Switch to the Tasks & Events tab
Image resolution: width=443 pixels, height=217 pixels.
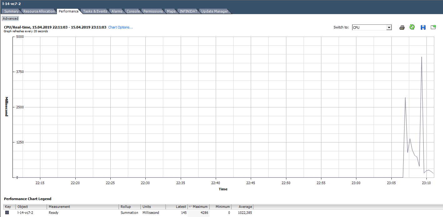tap(95, 11)
